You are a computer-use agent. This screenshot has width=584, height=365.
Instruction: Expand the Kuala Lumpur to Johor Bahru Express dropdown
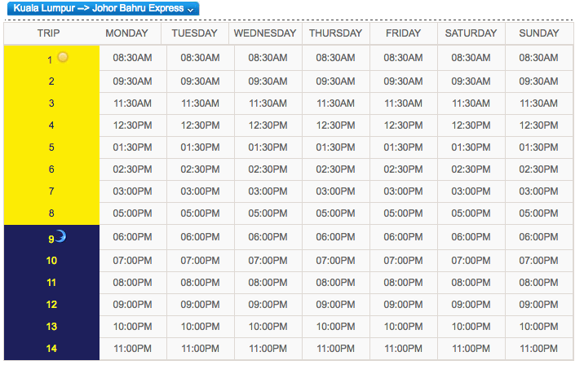tap(103, 8)
